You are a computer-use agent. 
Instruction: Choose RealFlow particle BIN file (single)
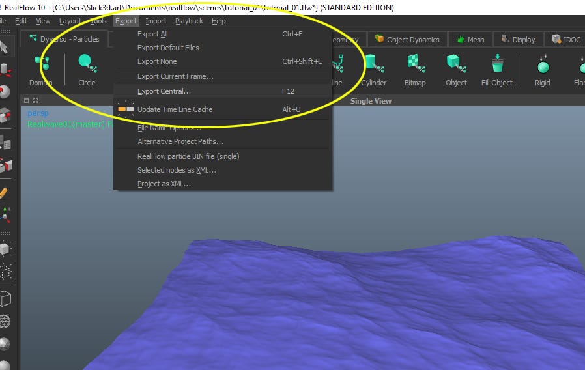(x=223, y=156)
